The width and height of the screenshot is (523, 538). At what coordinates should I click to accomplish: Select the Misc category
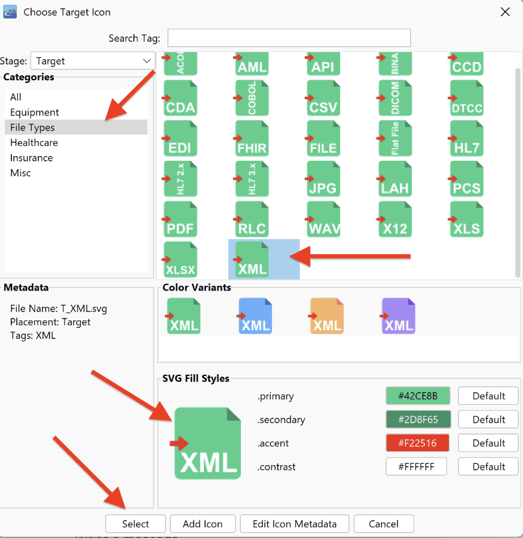tap(76, 173)
